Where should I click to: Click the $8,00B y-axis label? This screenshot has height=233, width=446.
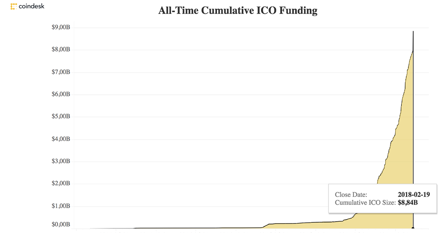tap(61, 50)
